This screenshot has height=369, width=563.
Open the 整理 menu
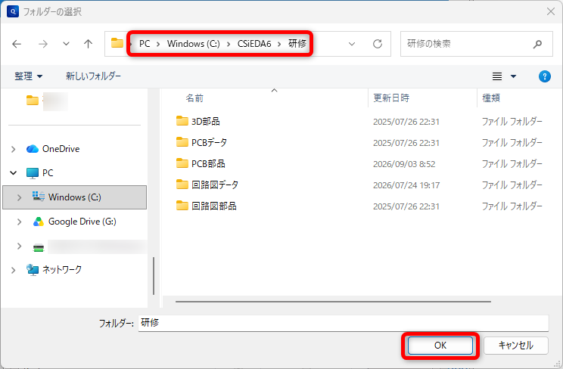coord(28,76)
